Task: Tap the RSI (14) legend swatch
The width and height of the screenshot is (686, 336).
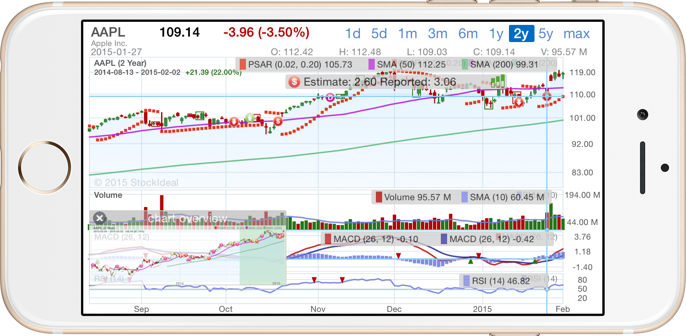Action: tap(467, 281)
